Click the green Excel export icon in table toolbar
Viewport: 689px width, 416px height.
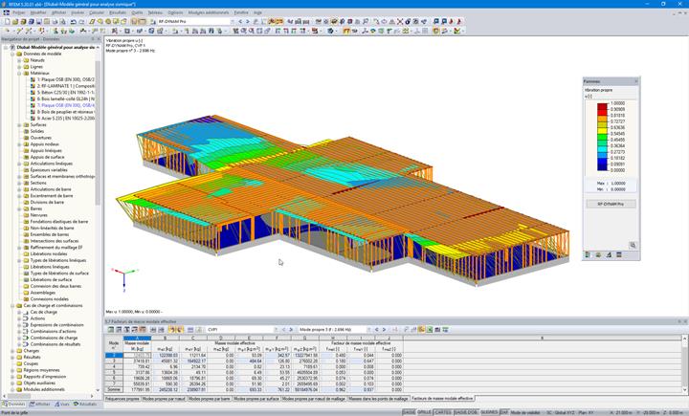coord(430,330)
